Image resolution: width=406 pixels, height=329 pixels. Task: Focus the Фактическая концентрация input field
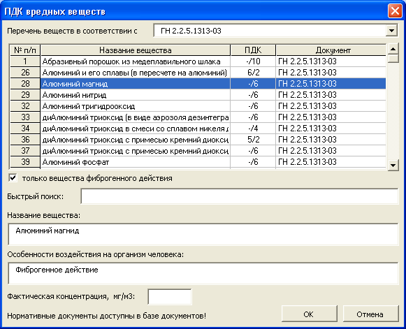click(170, 297)
